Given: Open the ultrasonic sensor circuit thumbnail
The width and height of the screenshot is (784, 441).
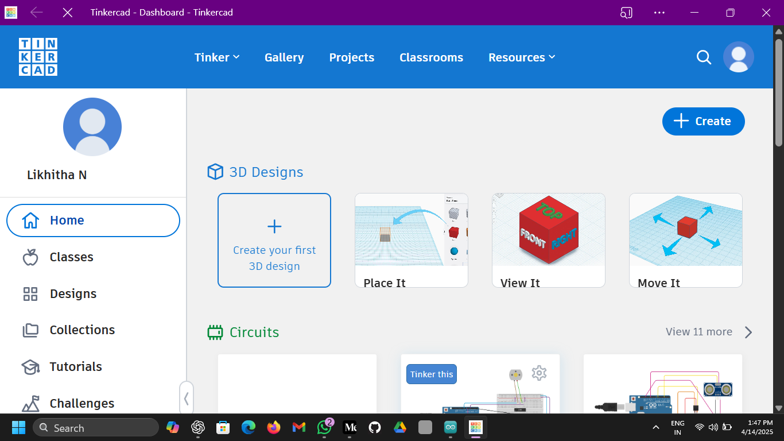Looking at the screenshot, I should click(x=663, y=384).
